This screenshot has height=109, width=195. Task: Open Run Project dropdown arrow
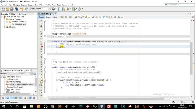[x=71, y=9]
